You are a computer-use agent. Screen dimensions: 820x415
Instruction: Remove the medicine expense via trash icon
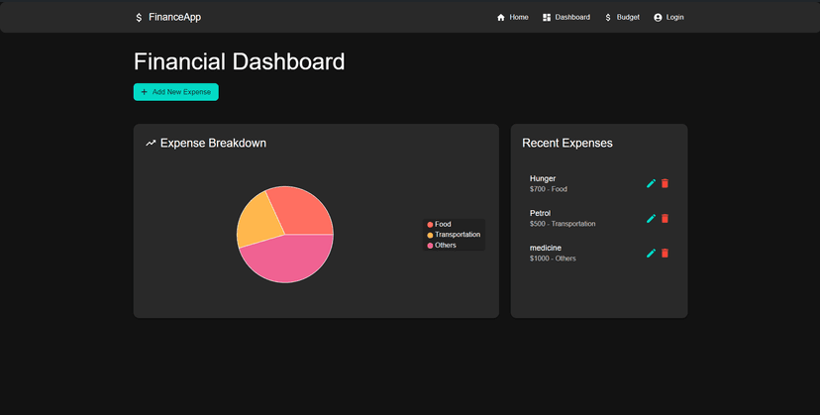click(x=666, y=253)
